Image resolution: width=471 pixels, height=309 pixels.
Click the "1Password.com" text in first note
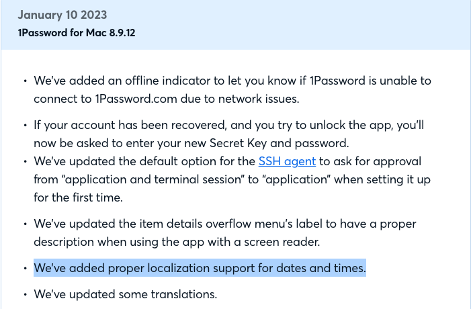(136, 99)
